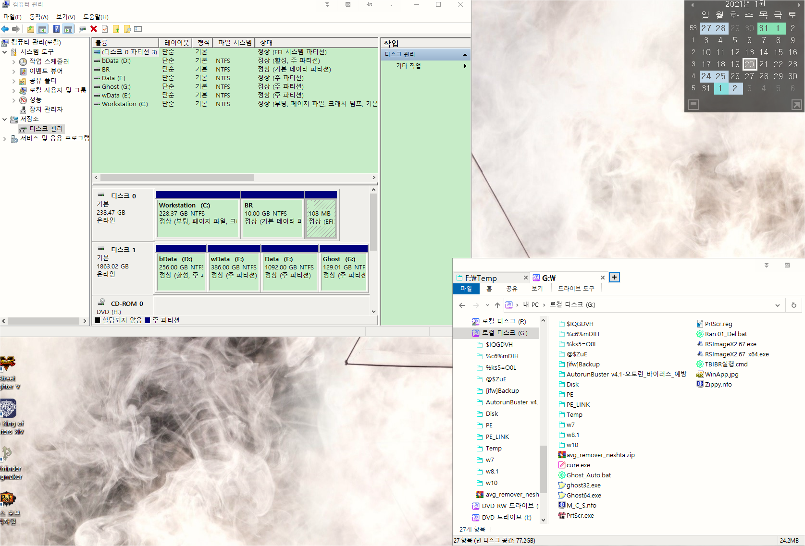Refresh the Explorer G: folder view
The height and width of the screenshot is (546, 805).
tap(794, 305)
